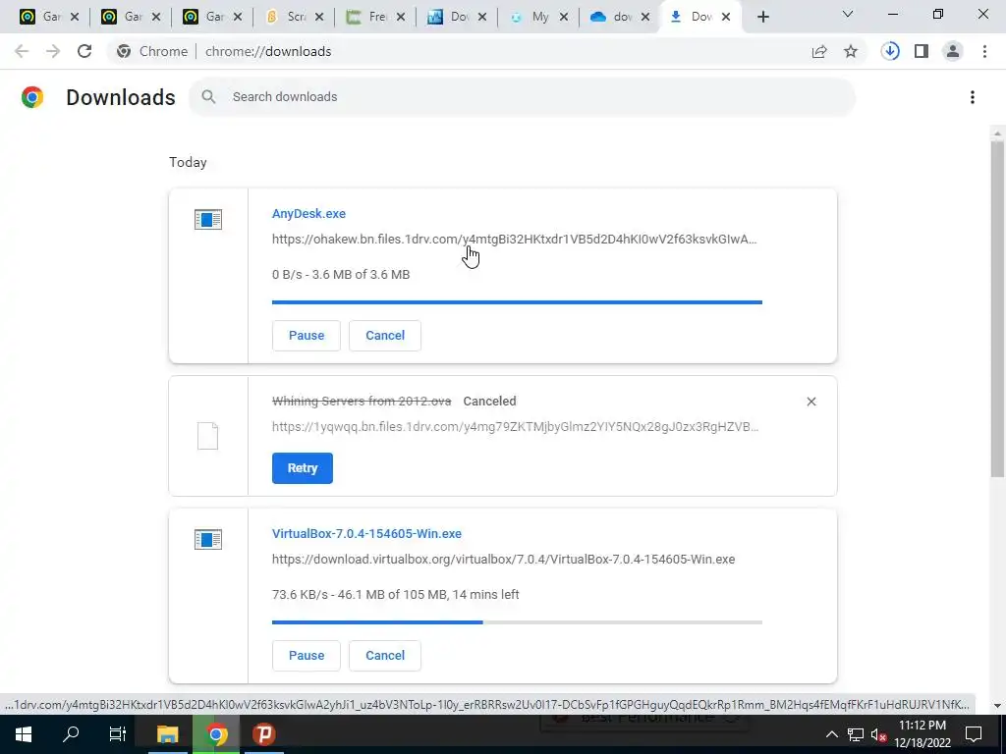The height and width of the screenshot is (754, 1006).
Task: Click the Canceled status text
Action: tap(489, 402)
